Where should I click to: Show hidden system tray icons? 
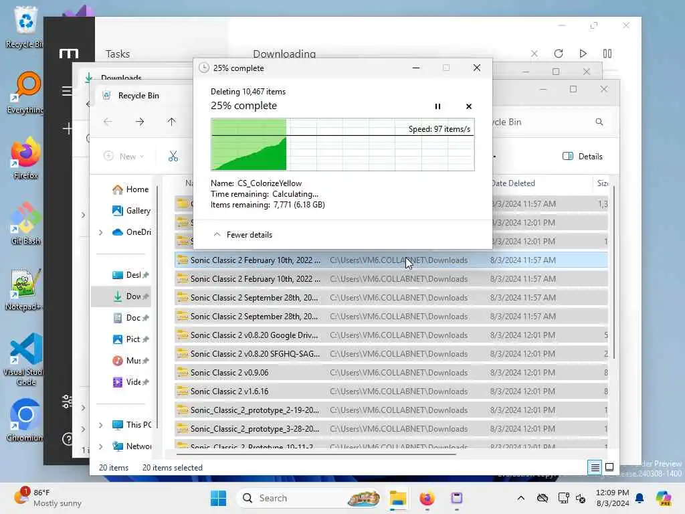pos(520,498)
